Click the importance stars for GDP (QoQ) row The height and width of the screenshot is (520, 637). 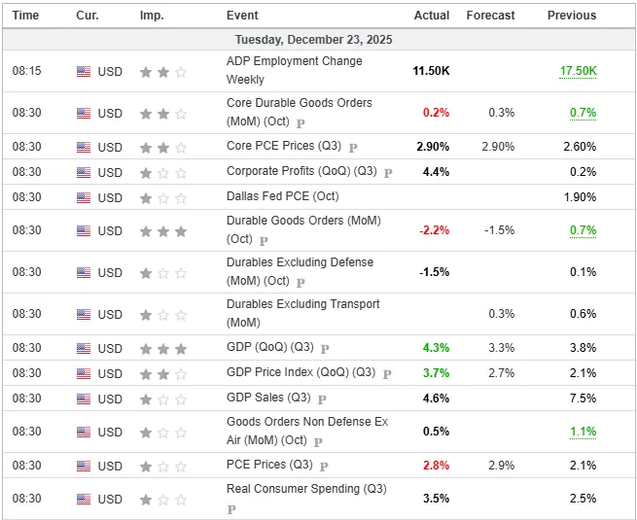(162, 348)
